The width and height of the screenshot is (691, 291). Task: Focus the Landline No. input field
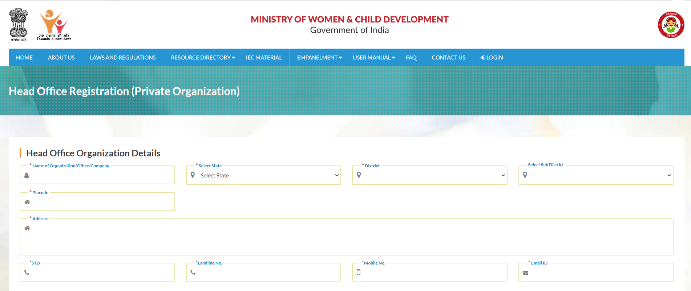[267, 272]
